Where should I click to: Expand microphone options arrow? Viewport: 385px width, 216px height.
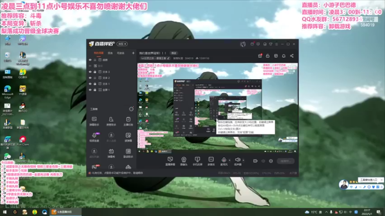click(x=230, y=160)
